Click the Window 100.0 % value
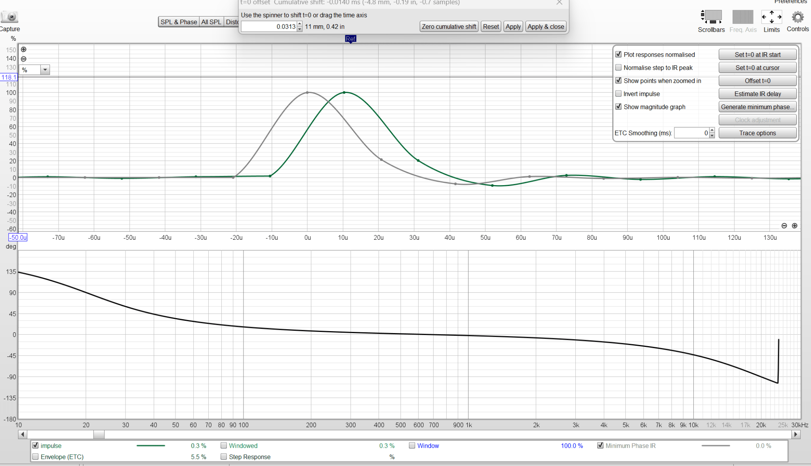This screenshot has height=466, width=811. coord(572,445)
